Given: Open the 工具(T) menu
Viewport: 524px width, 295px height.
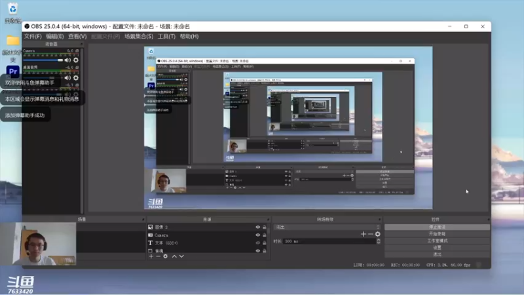Looking at the screenshot, I should click(x=166, y=37).
